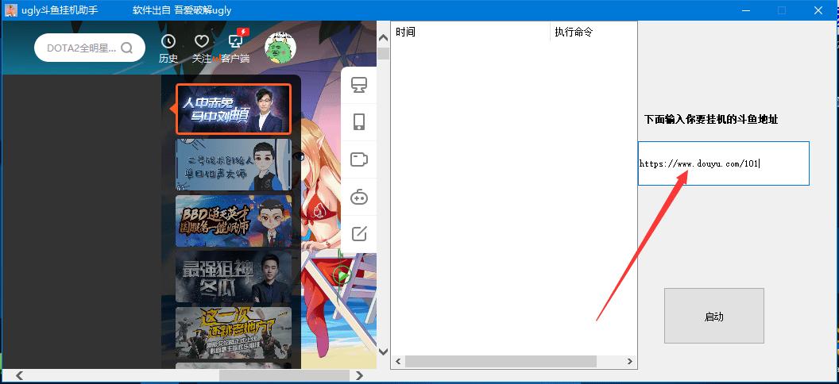The image size is (839, 384).
Task: Click the DOTA2全明星 search box
Action: click(89, 48)
